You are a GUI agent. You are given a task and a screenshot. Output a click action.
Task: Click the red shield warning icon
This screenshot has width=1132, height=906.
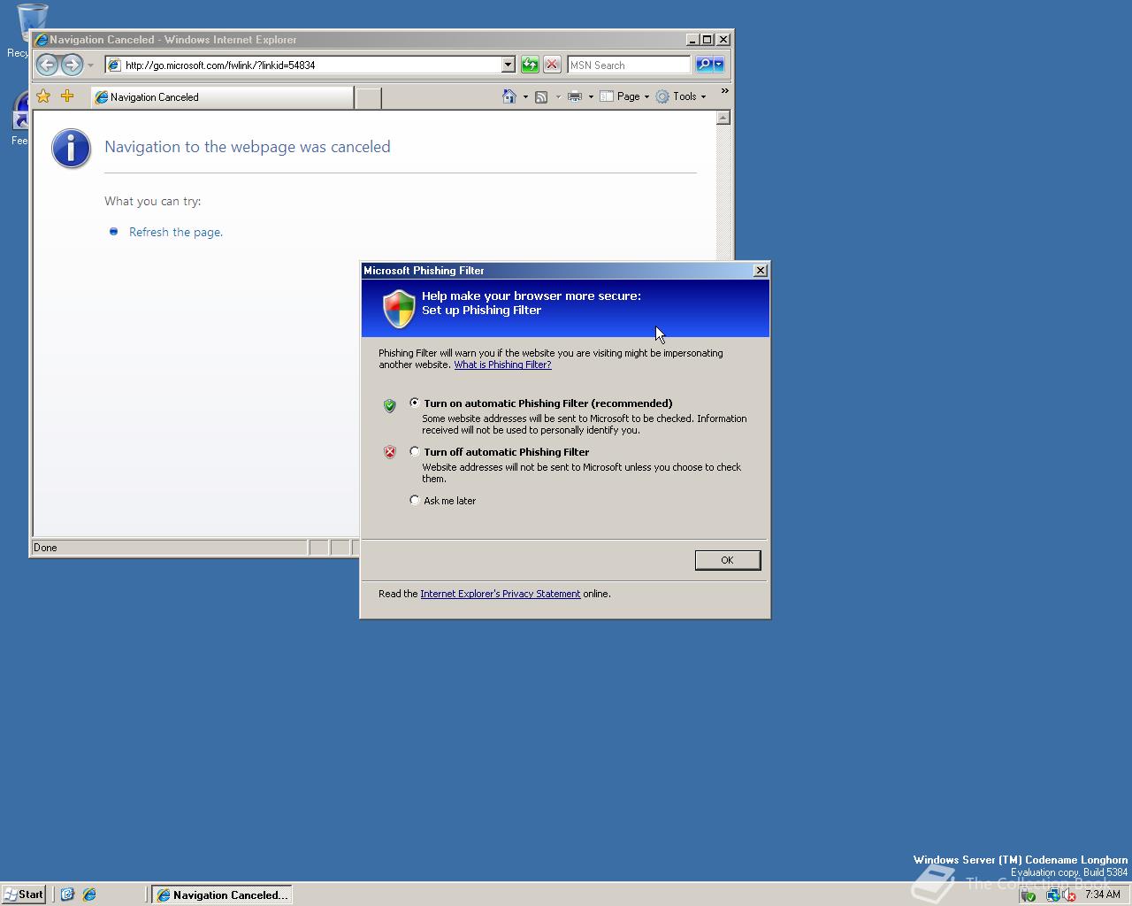pos(389,452)
